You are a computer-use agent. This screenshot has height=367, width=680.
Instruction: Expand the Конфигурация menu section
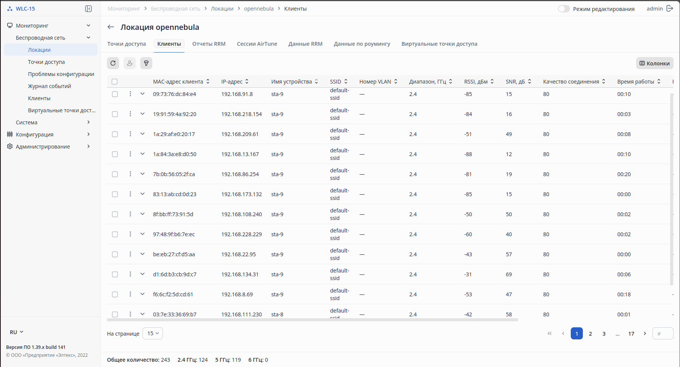(x=88, y=134)
